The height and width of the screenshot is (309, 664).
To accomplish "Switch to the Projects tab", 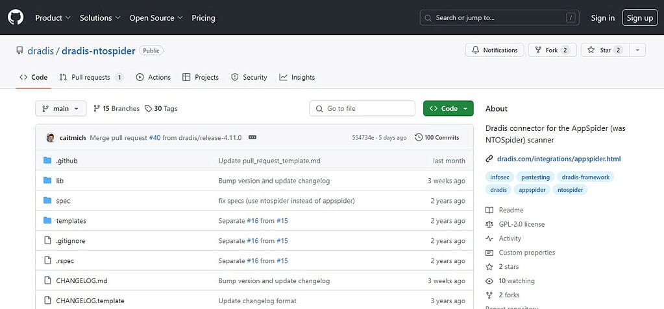I will click(x=201, y=77).
